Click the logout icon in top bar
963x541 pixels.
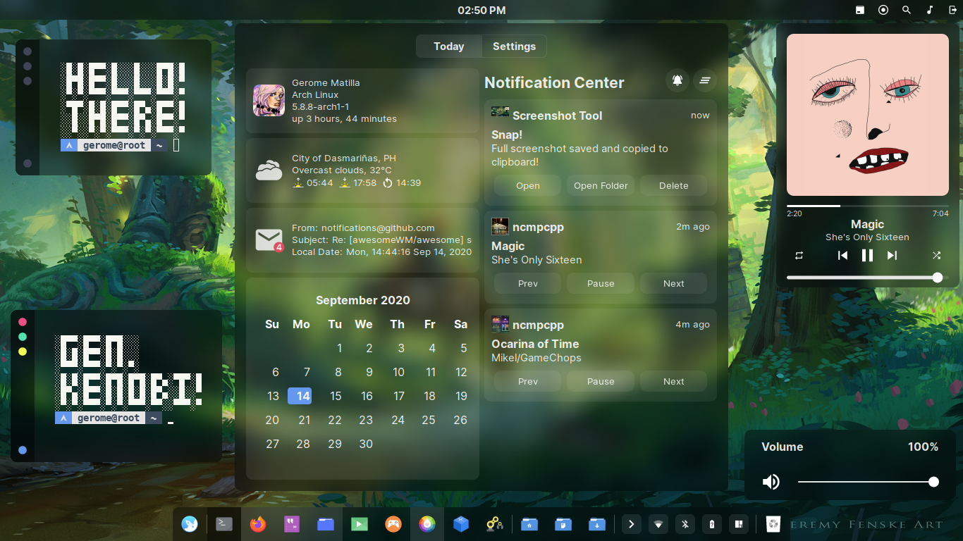coord(952,10)
